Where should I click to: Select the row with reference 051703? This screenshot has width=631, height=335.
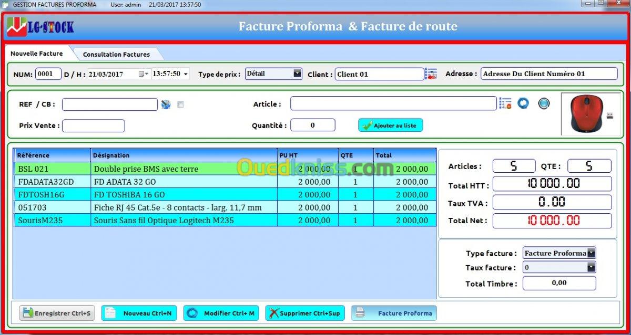click(225, 207)
